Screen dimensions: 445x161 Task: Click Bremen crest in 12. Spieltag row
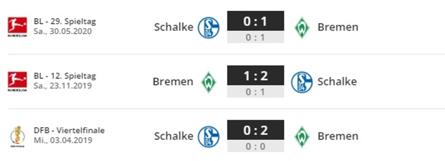tap(208, 82)
